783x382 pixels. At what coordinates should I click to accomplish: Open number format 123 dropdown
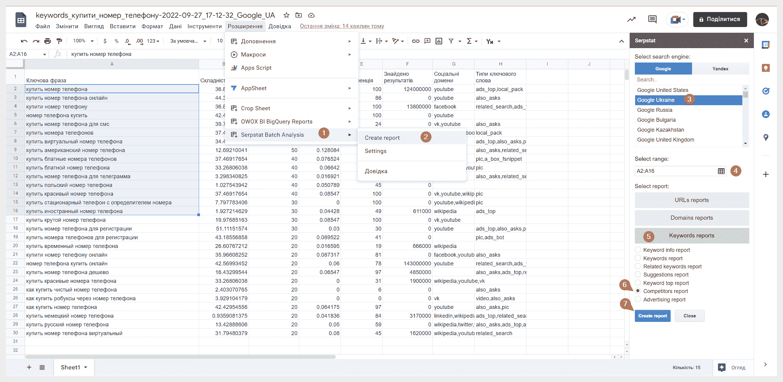tap(153, 41)
